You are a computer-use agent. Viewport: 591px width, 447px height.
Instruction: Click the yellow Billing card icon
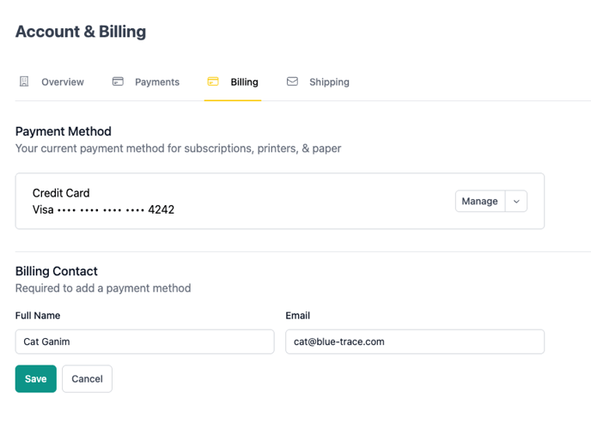[213, 82]
